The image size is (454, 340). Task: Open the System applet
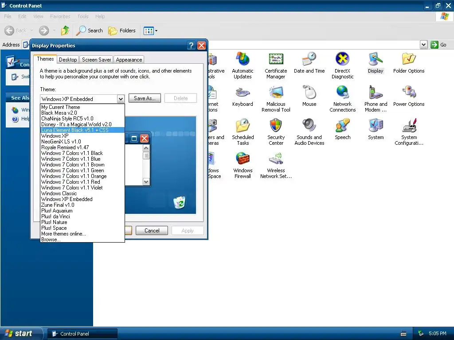[x=376, y=129]
